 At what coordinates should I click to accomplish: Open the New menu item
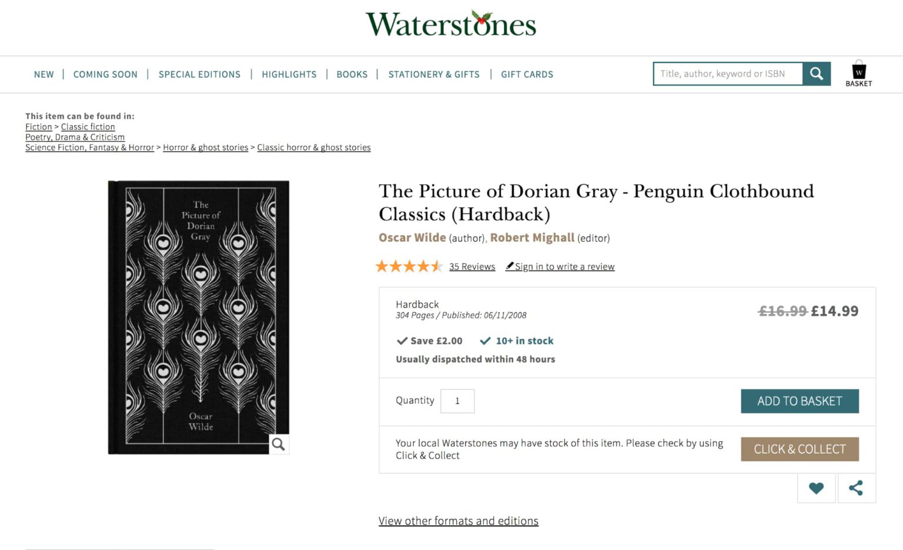pyautogui.click(x=44, y=75)
